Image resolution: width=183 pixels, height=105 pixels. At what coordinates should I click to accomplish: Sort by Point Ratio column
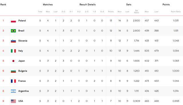tap(176, 11)
